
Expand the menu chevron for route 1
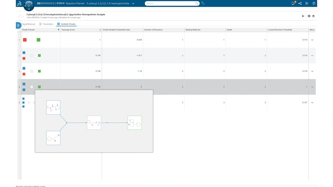click(312, 40)
